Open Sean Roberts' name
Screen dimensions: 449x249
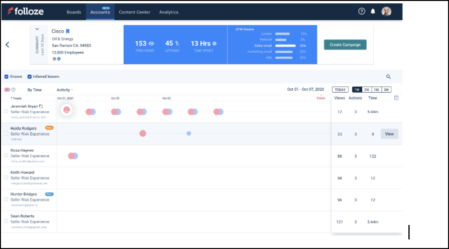tap(23, 216)
